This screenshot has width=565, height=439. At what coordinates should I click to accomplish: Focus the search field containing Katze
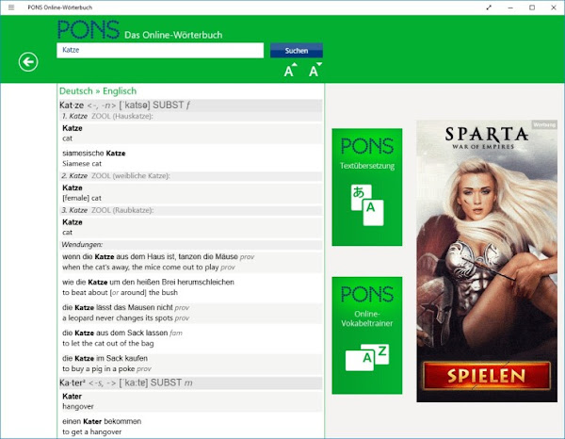(x=160, y=50)
